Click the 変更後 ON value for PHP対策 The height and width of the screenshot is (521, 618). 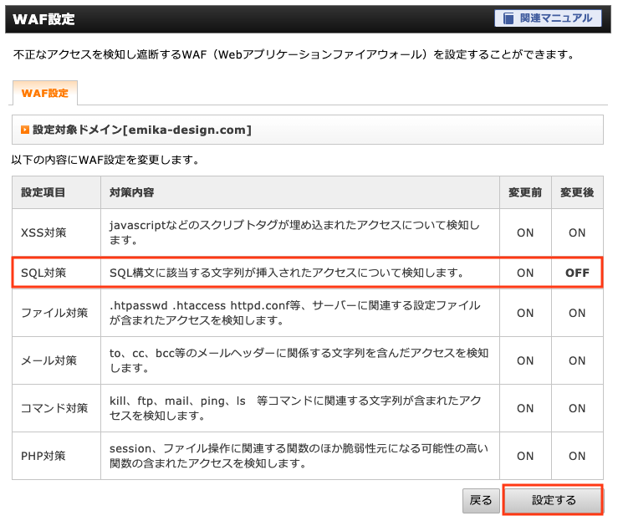tap(577, 456)
